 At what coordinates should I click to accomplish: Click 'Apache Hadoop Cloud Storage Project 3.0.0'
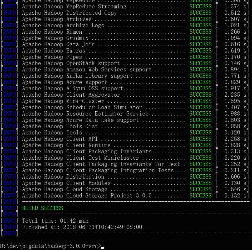point(87,196)
